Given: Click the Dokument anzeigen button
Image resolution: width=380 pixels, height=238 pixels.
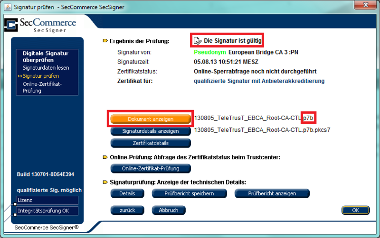Looking at the screenshot, I should (x=151, y=119).
